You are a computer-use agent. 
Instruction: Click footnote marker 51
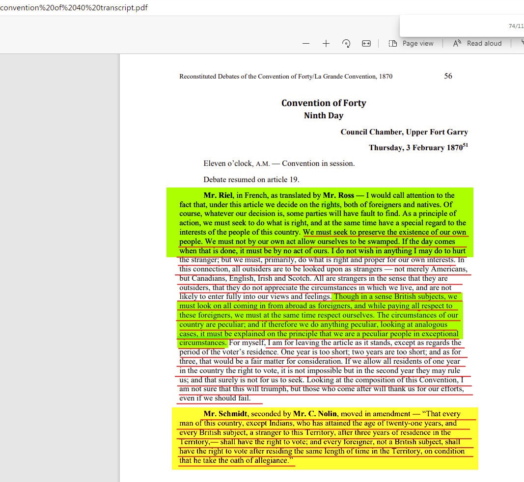point(466,145)
